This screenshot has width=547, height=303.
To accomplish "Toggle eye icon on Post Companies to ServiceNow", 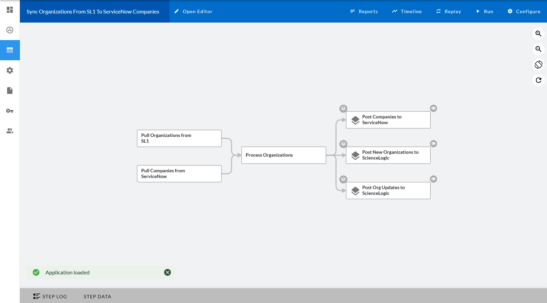I will click(433, 108).
